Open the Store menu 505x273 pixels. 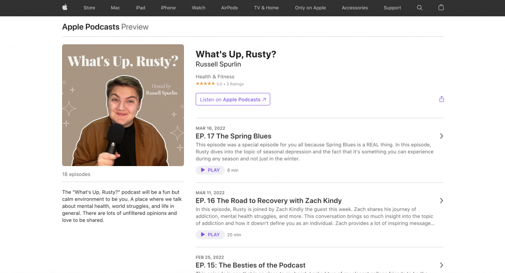[x=89, y=8]
